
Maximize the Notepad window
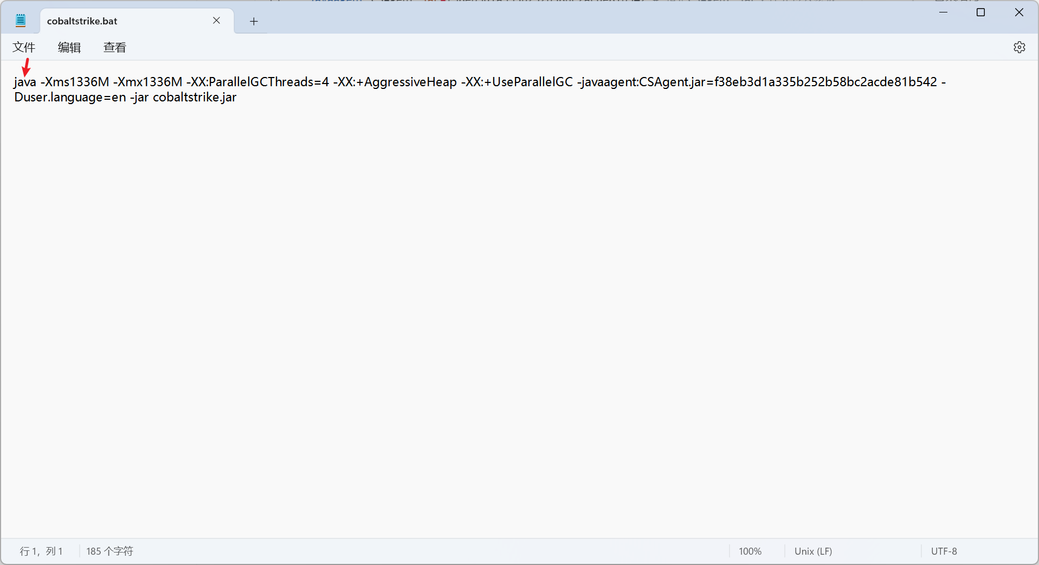(980, 12)
